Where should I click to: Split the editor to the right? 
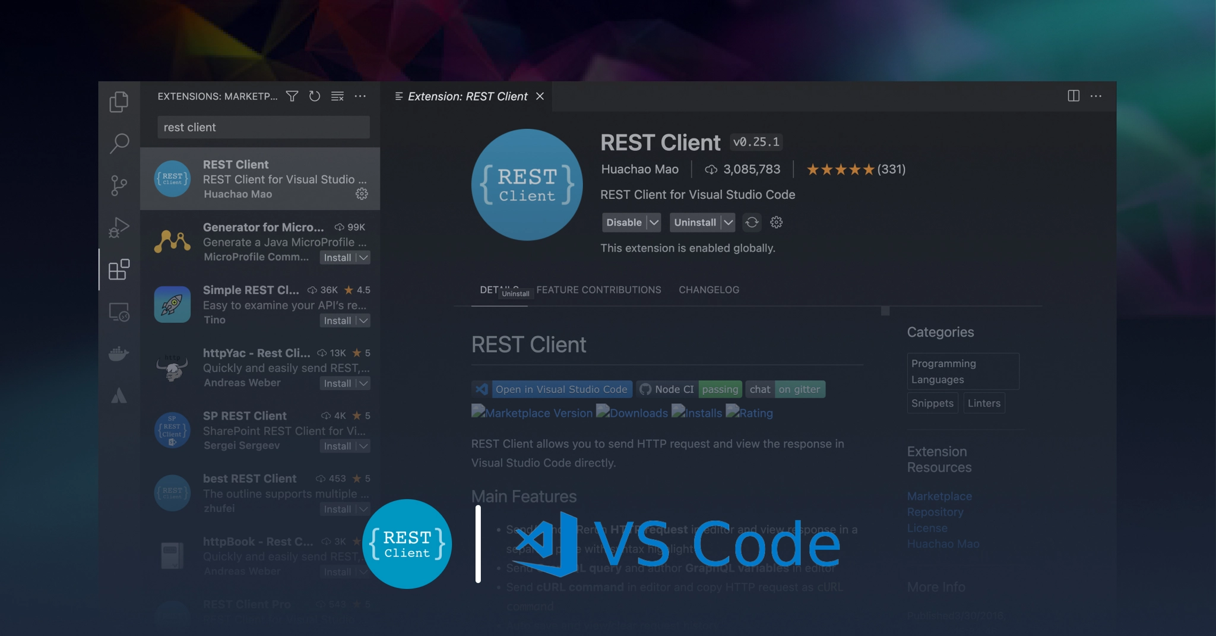1073,96
